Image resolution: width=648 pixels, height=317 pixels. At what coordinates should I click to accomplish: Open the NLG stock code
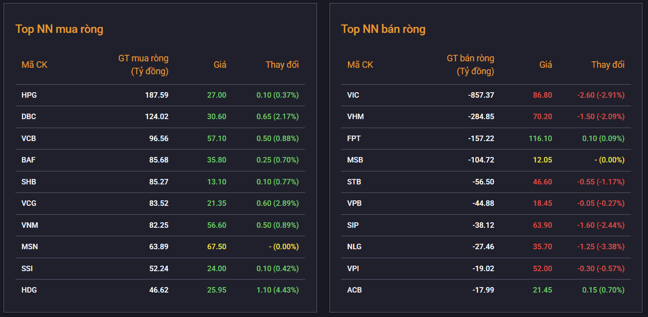pos(354,247)
